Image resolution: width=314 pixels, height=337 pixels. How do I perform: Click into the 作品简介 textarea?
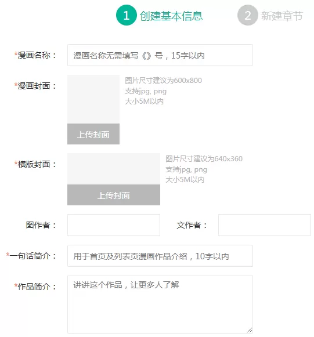tap(160, 305)
